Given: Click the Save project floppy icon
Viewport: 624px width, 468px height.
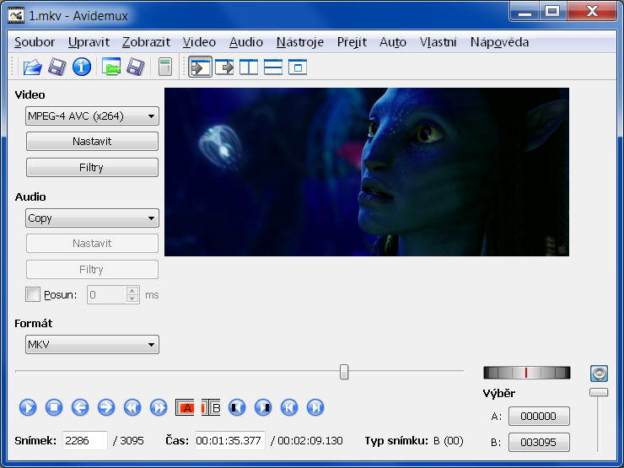Looking at the screenshot, I should click(x=135, y=67).
